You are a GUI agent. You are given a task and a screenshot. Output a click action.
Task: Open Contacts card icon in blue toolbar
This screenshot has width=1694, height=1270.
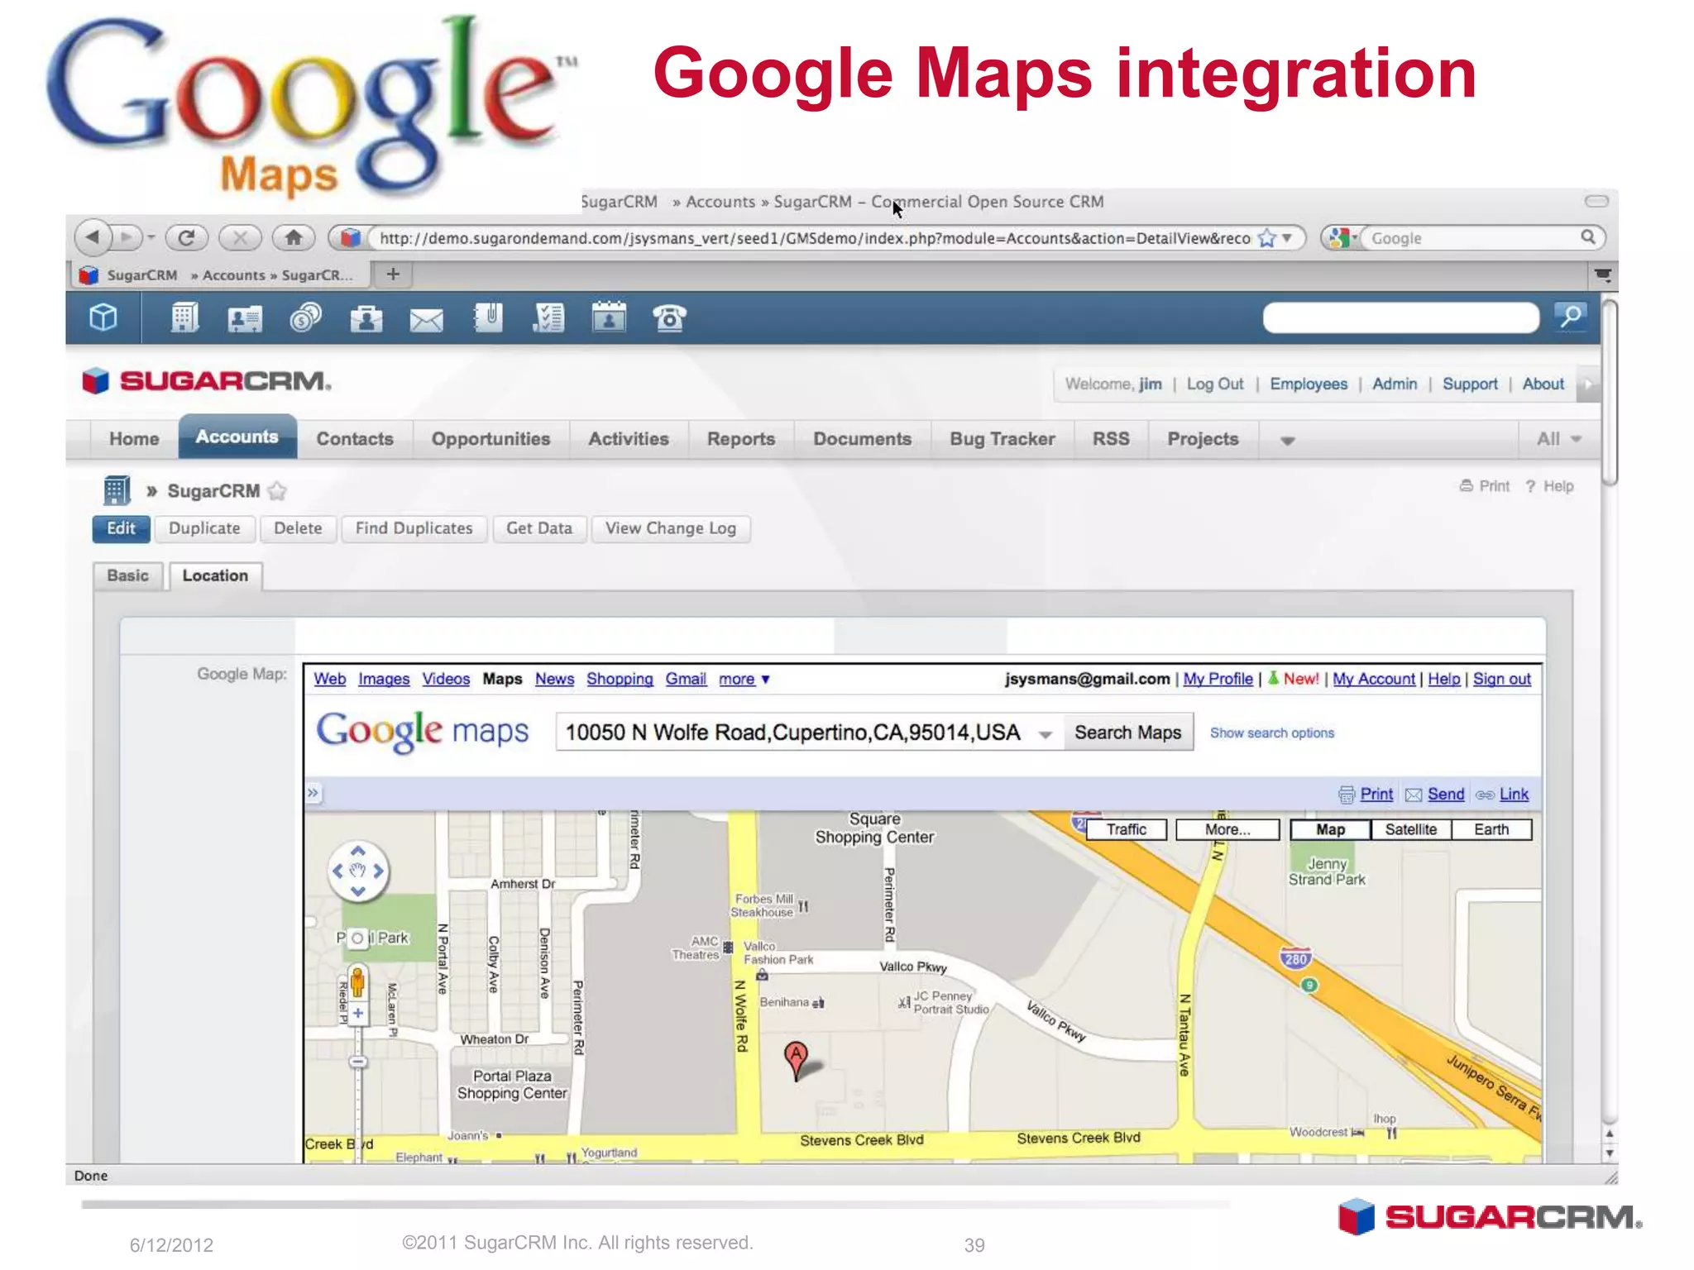pos(245,318)
